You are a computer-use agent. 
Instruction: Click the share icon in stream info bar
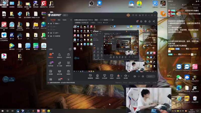(154, 21)
